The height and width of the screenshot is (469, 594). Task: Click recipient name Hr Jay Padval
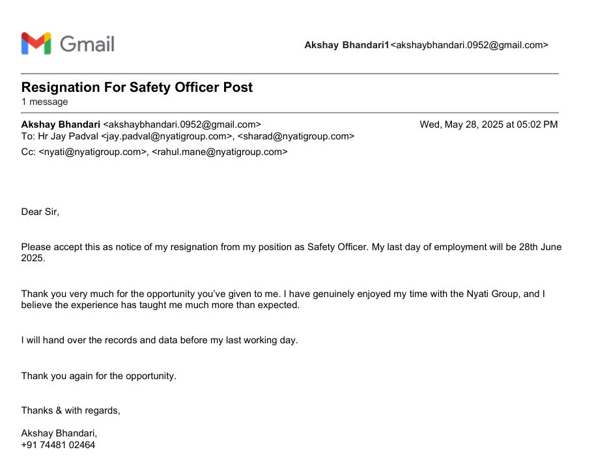[x=66, y=136]
